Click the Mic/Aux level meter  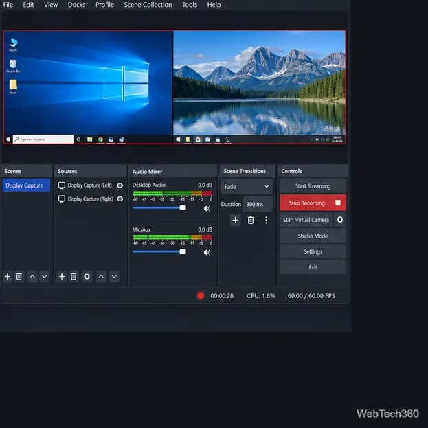click(172, 237)
